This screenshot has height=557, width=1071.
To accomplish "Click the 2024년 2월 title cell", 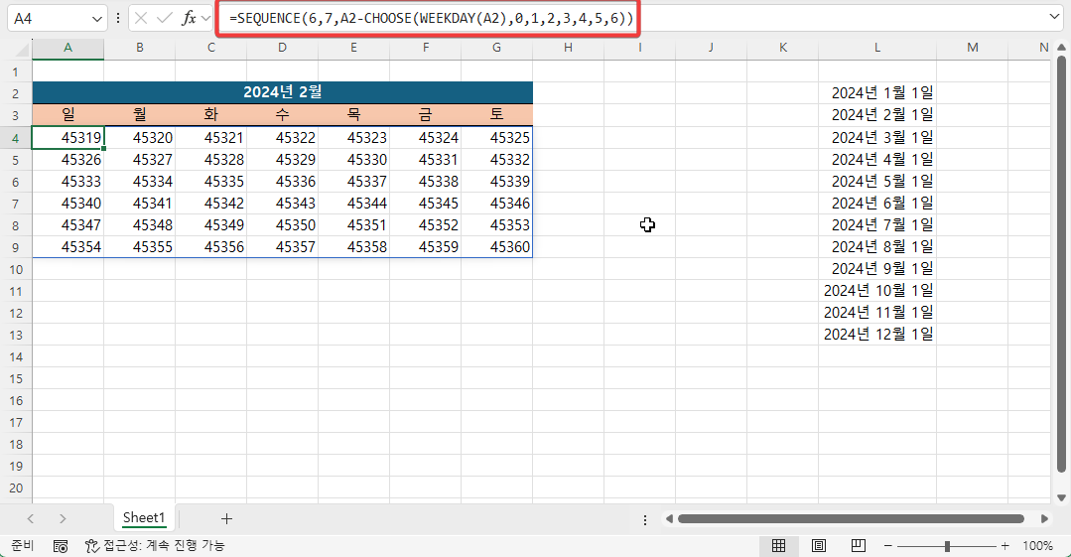I will pos(282,92).
